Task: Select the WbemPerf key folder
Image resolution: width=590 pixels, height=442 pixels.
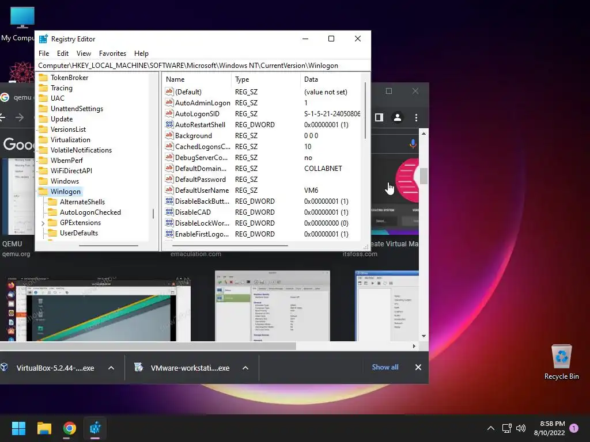Action: click(x=67, y=160)
